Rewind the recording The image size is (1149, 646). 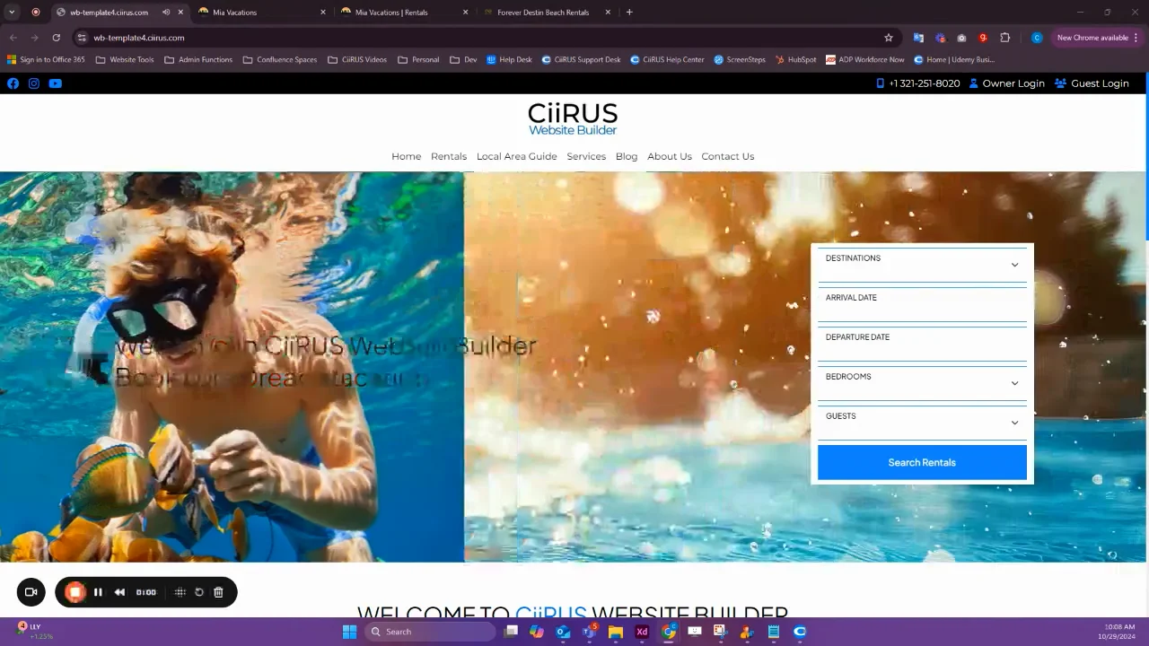pos(119,592)
